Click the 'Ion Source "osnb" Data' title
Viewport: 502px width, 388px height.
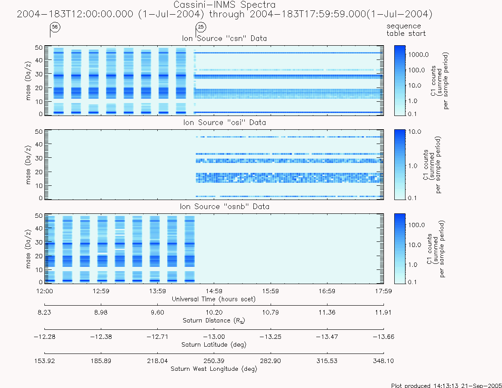point(224,207)
